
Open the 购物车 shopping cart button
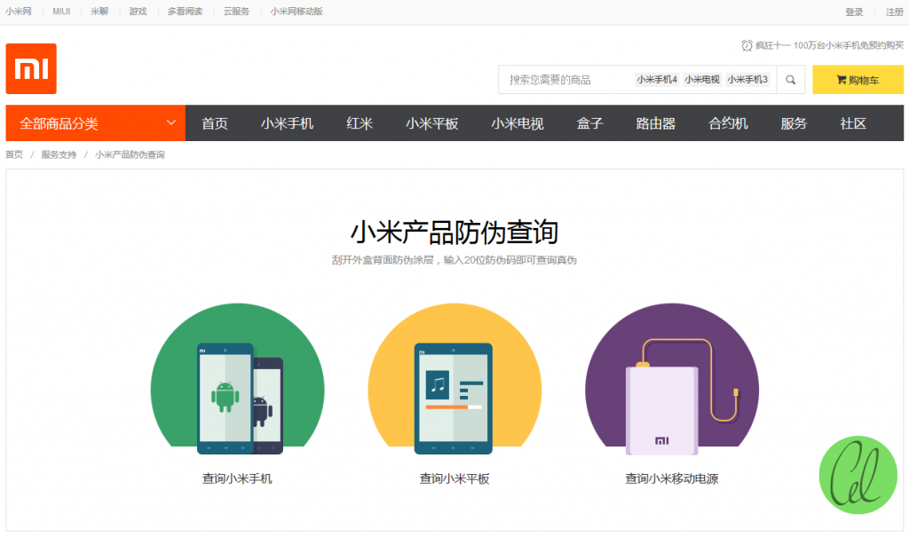(858, 80)
